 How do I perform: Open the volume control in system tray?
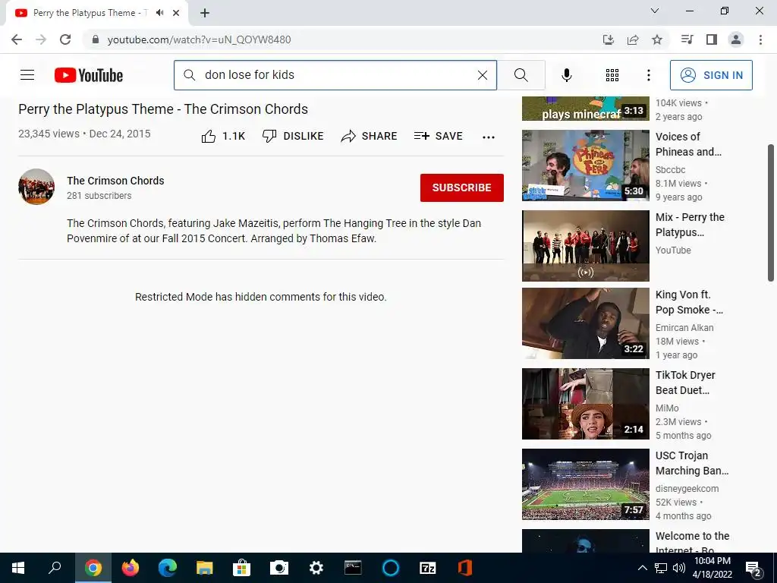click(679, 568)
